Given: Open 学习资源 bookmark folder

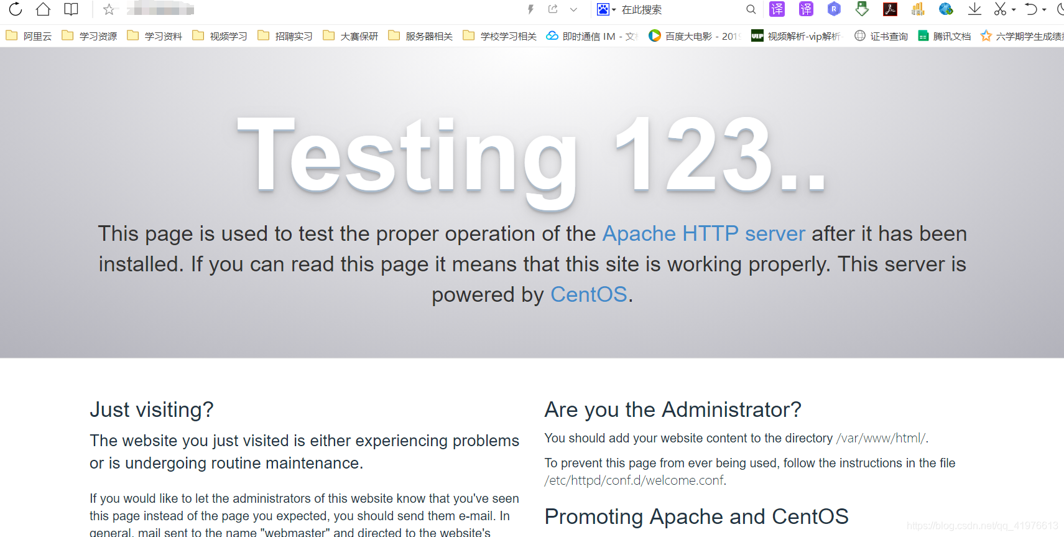Looking at the screenshot, I should coord(90,36).
